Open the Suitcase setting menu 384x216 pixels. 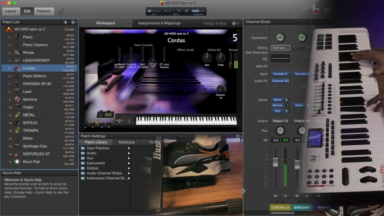[x=280, y=48]
